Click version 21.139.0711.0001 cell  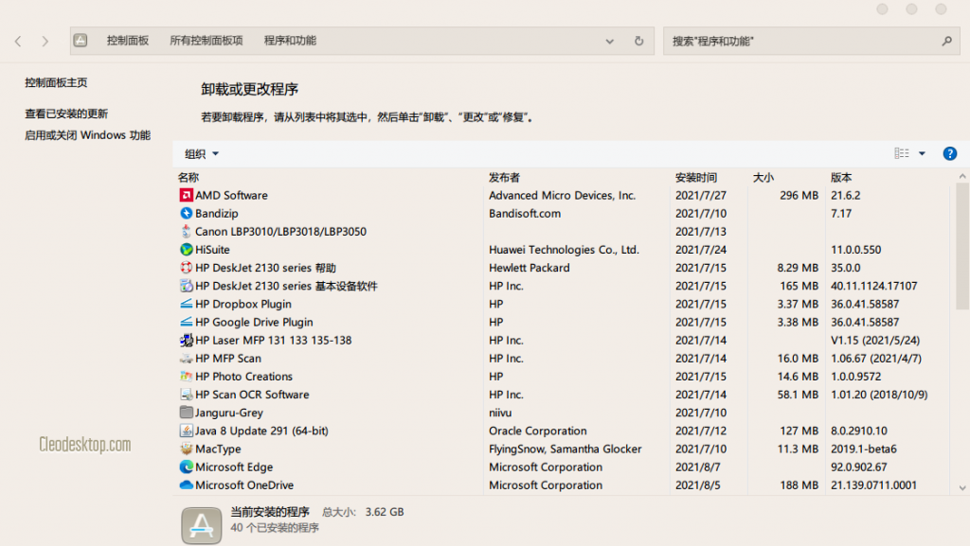873,484
